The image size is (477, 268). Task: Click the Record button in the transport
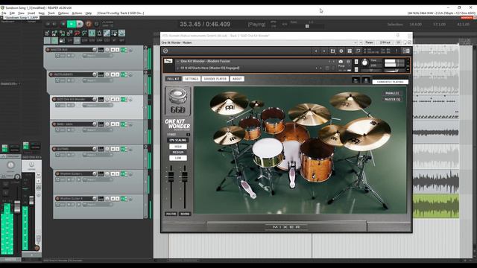(89, 24)
